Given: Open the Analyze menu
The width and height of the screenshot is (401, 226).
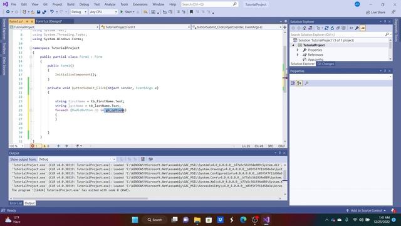Looking at the screenshot, I should click(x=110, y=4).
